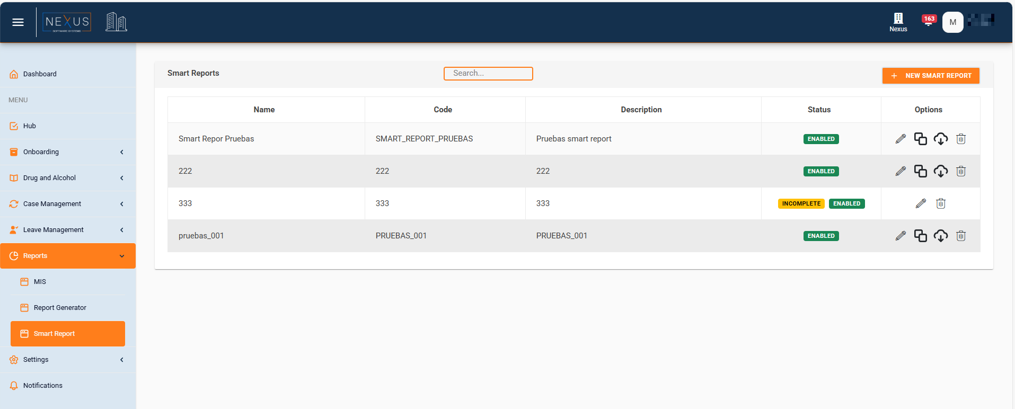Download the Smart Repor Pruebas report

point(941,139)
